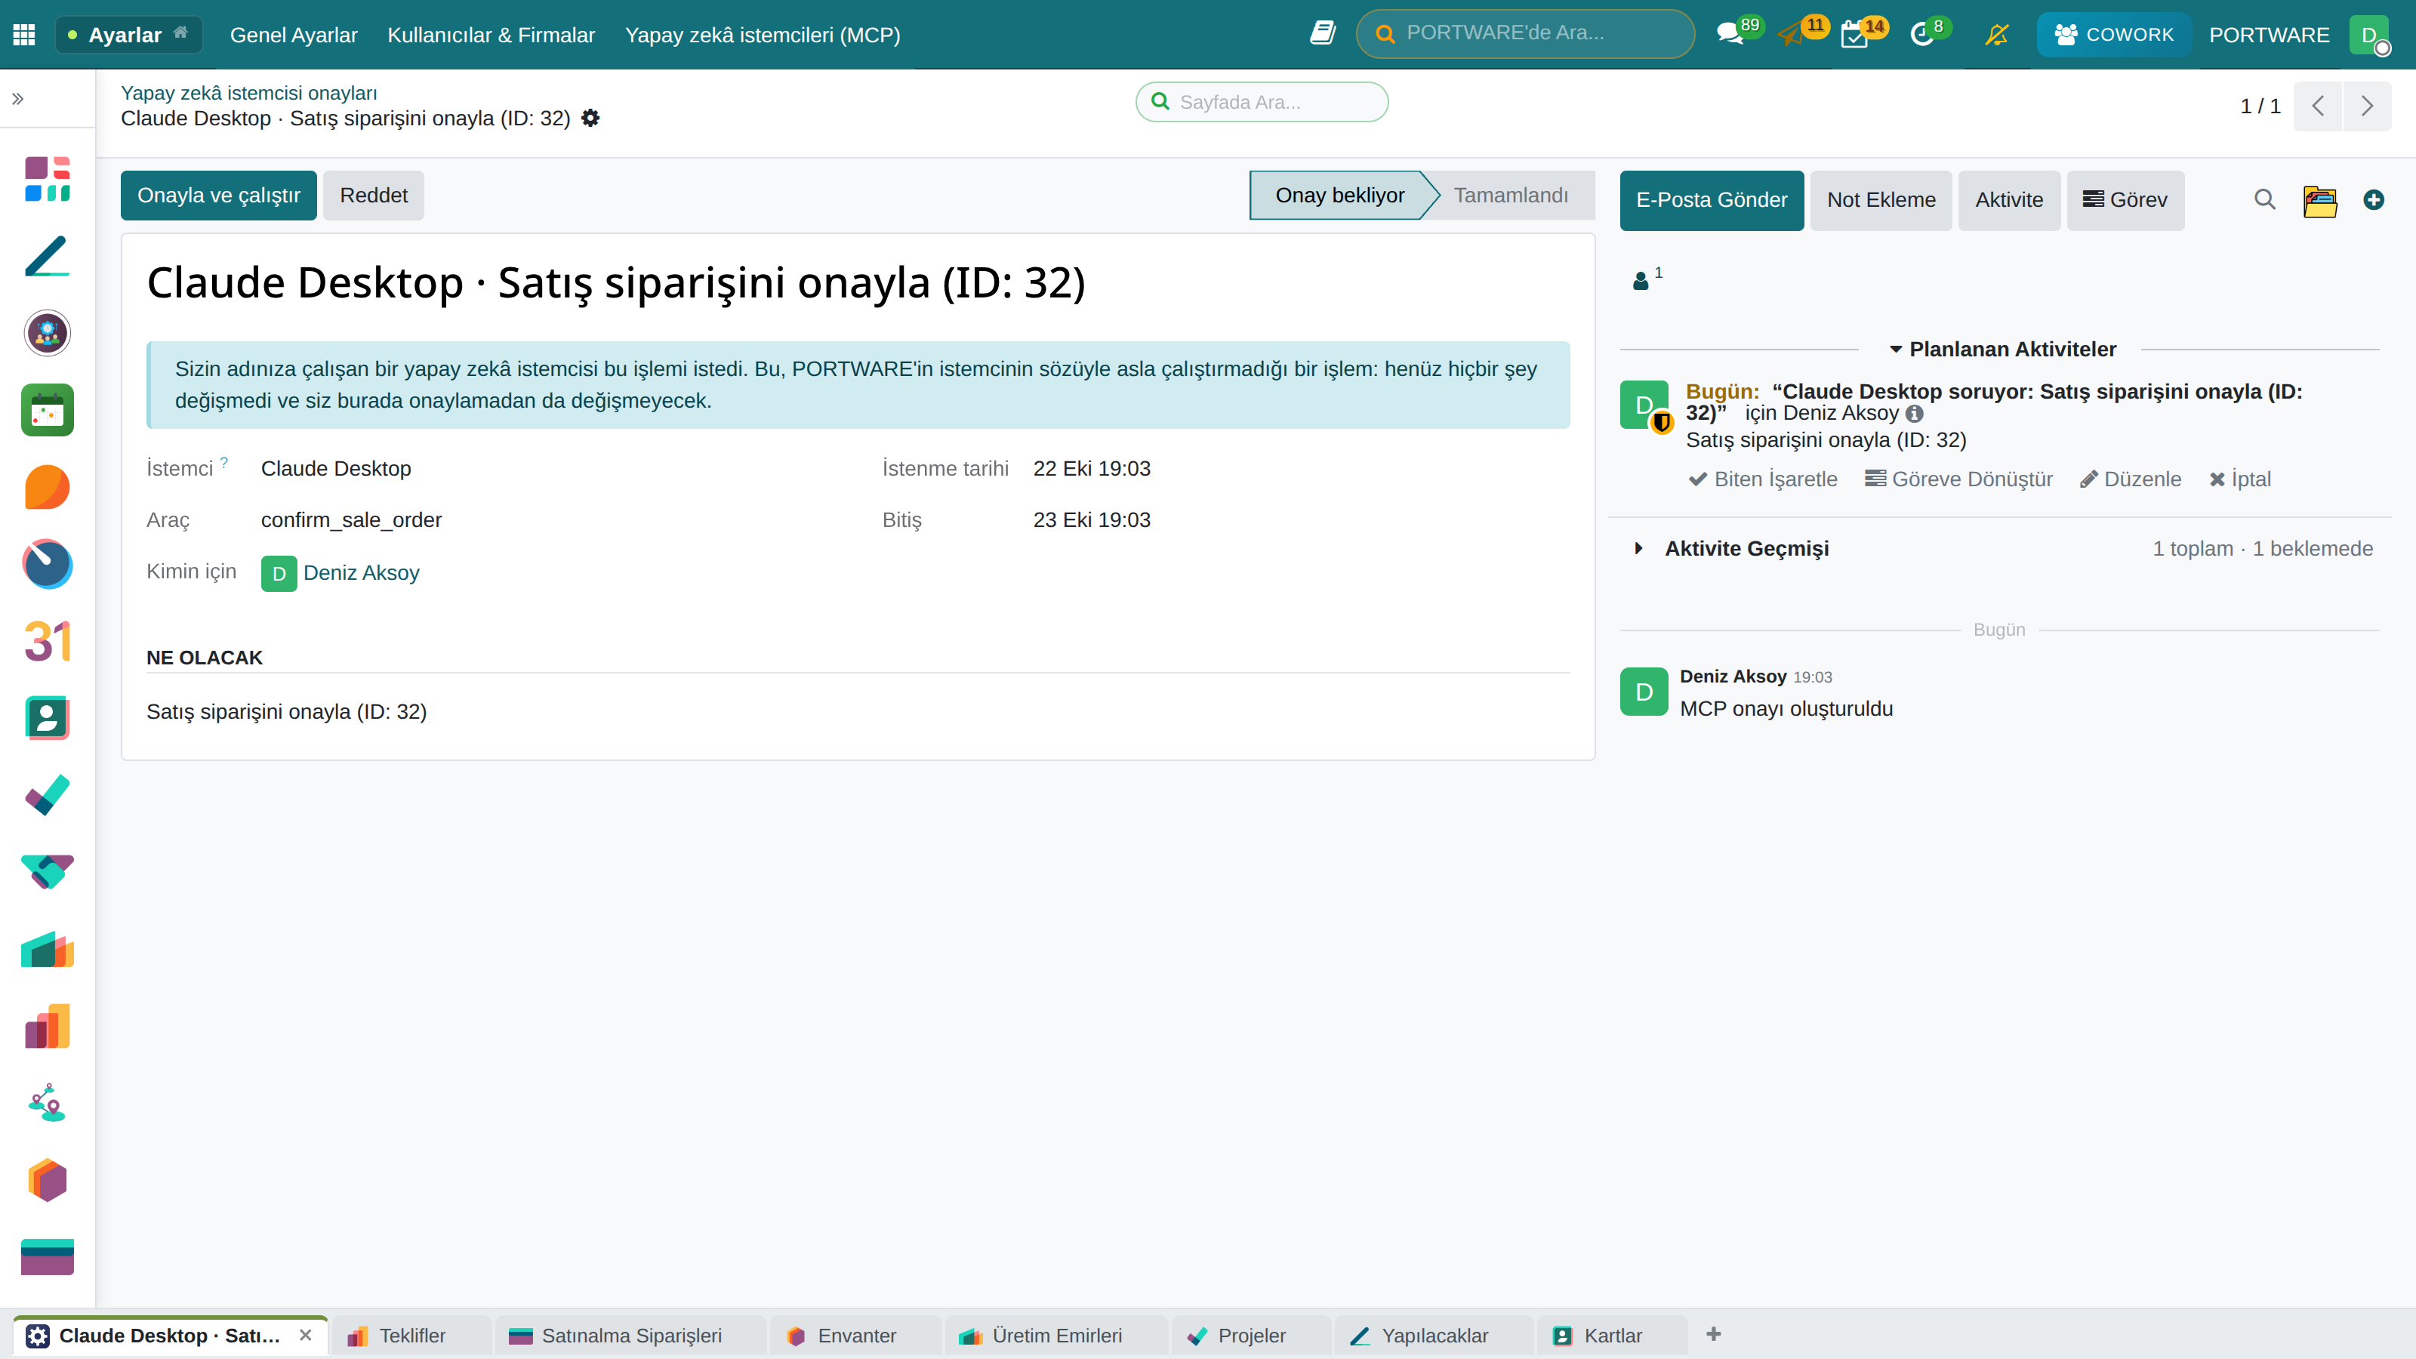Image resolution: width=2416 pixels, height=1359 pixels.
Task: Expand the left sidebar with double chevron
Action: pyautogui.click(x=18, y=98)
